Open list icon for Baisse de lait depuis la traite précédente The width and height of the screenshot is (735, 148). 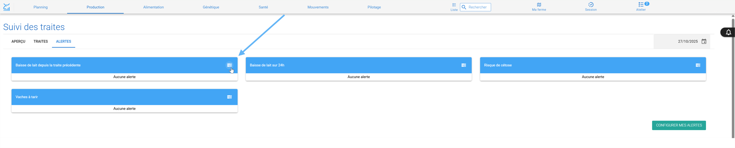[x=229, y=65]
